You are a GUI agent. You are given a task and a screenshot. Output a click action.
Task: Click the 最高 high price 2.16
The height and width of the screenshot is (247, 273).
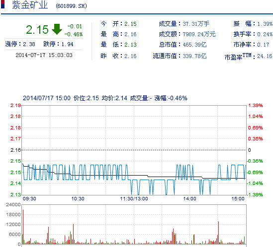click(130, 34)
